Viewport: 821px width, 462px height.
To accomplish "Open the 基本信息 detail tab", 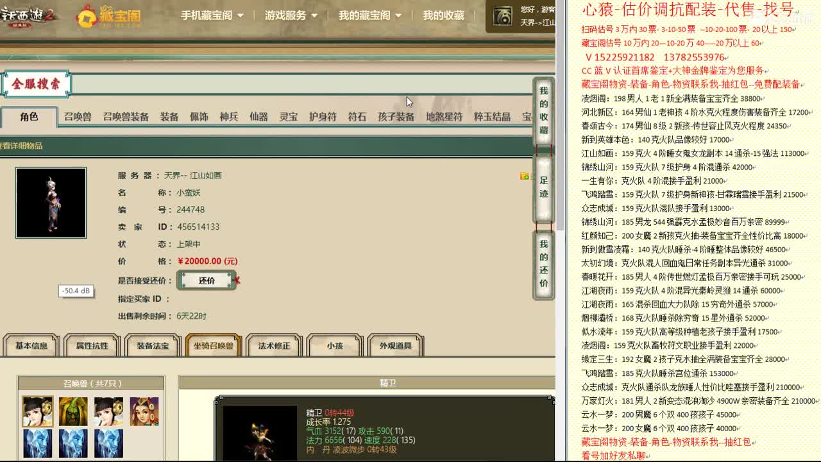I will (31, 346).
